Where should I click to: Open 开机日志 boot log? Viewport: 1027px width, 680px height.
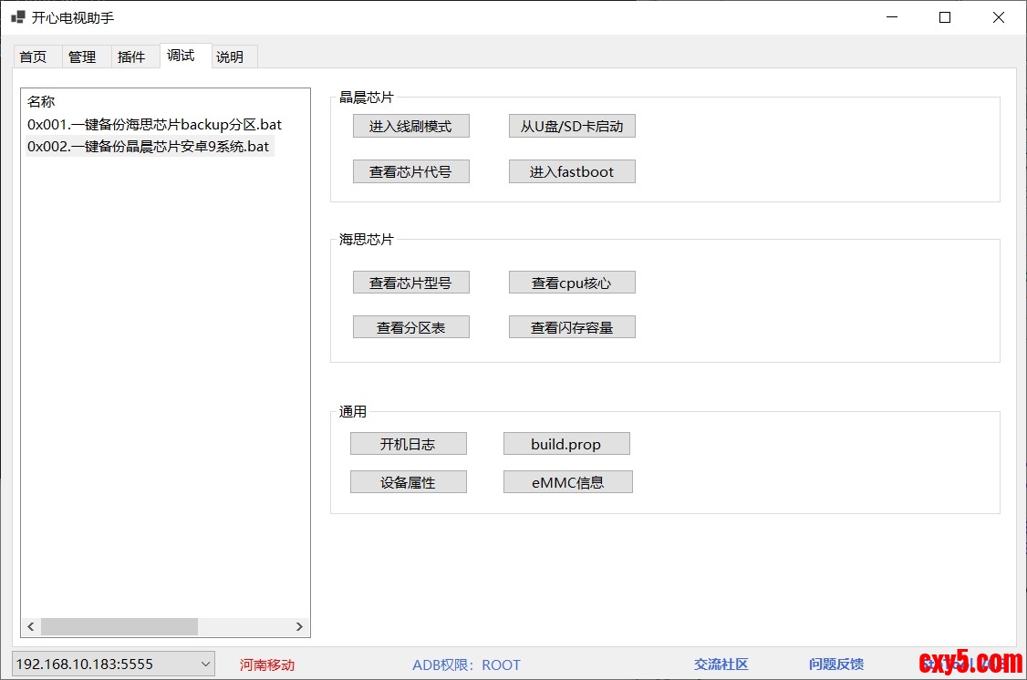[408, 444]
